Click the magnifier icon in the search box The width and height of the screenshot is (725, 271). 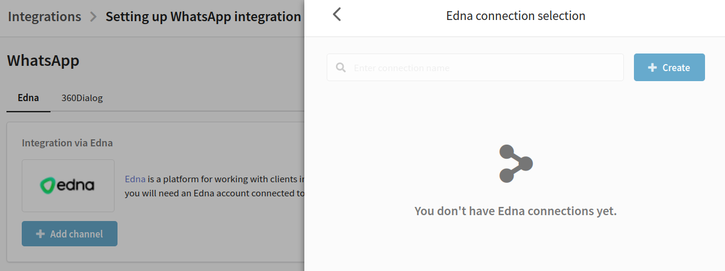coord(341,68)
